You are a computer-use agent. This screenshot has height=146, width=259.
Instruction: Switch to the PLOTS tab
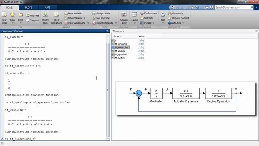[29, 8]
